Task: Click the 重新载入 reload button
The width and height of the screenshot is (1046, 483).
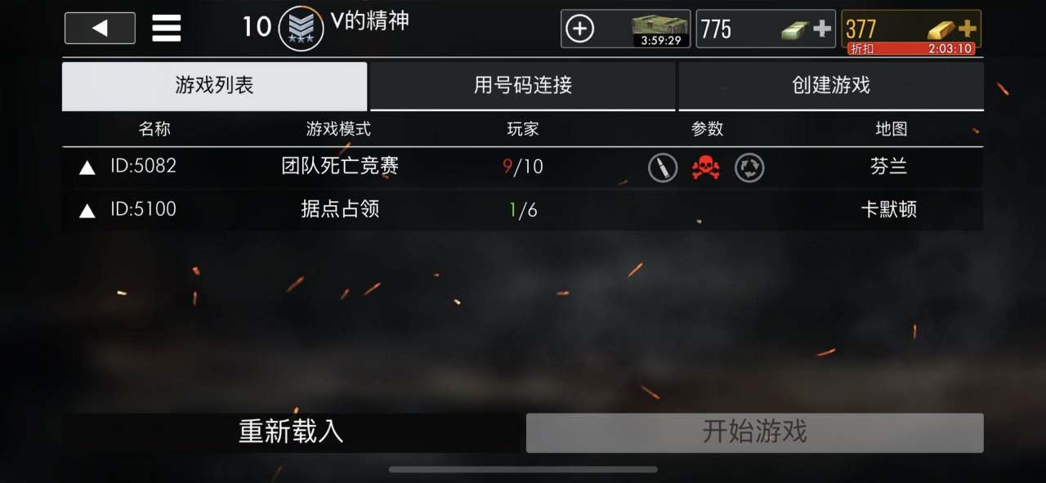Action: click(291, 432)
